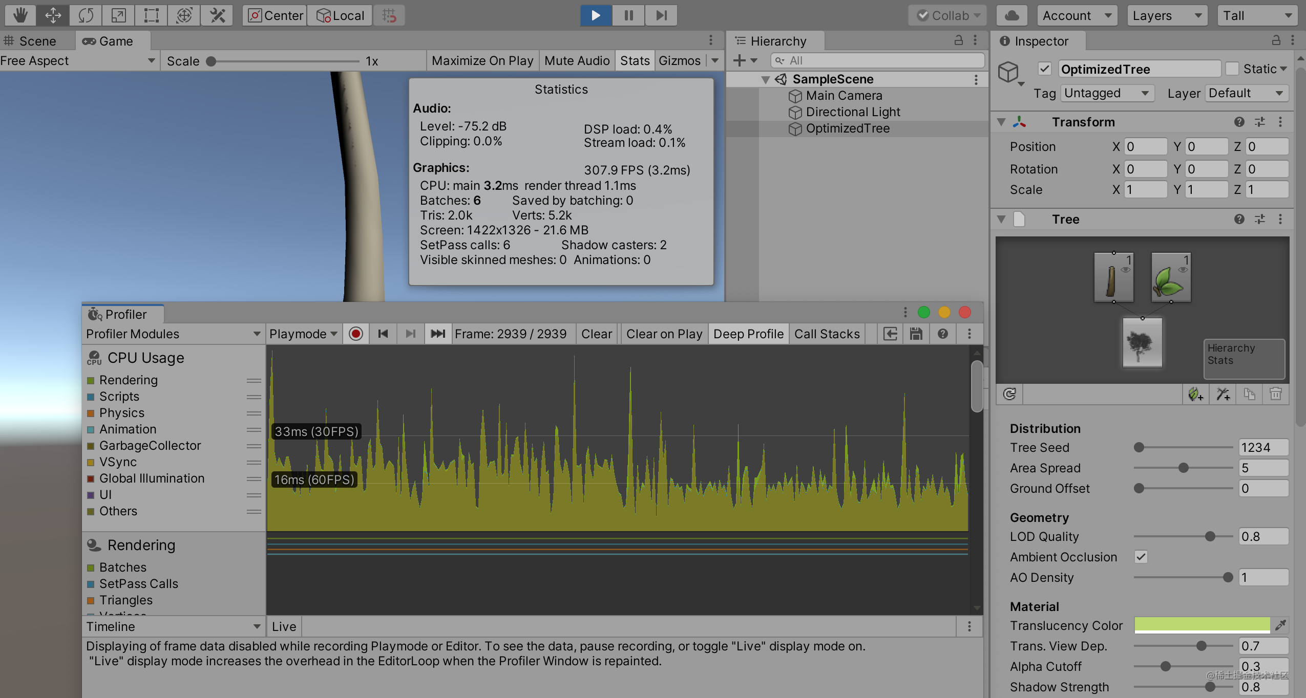The height and width of the screenshot is (698, 1306).
Task: Open Profiler Modules dropdown
Action: (173, 334)
